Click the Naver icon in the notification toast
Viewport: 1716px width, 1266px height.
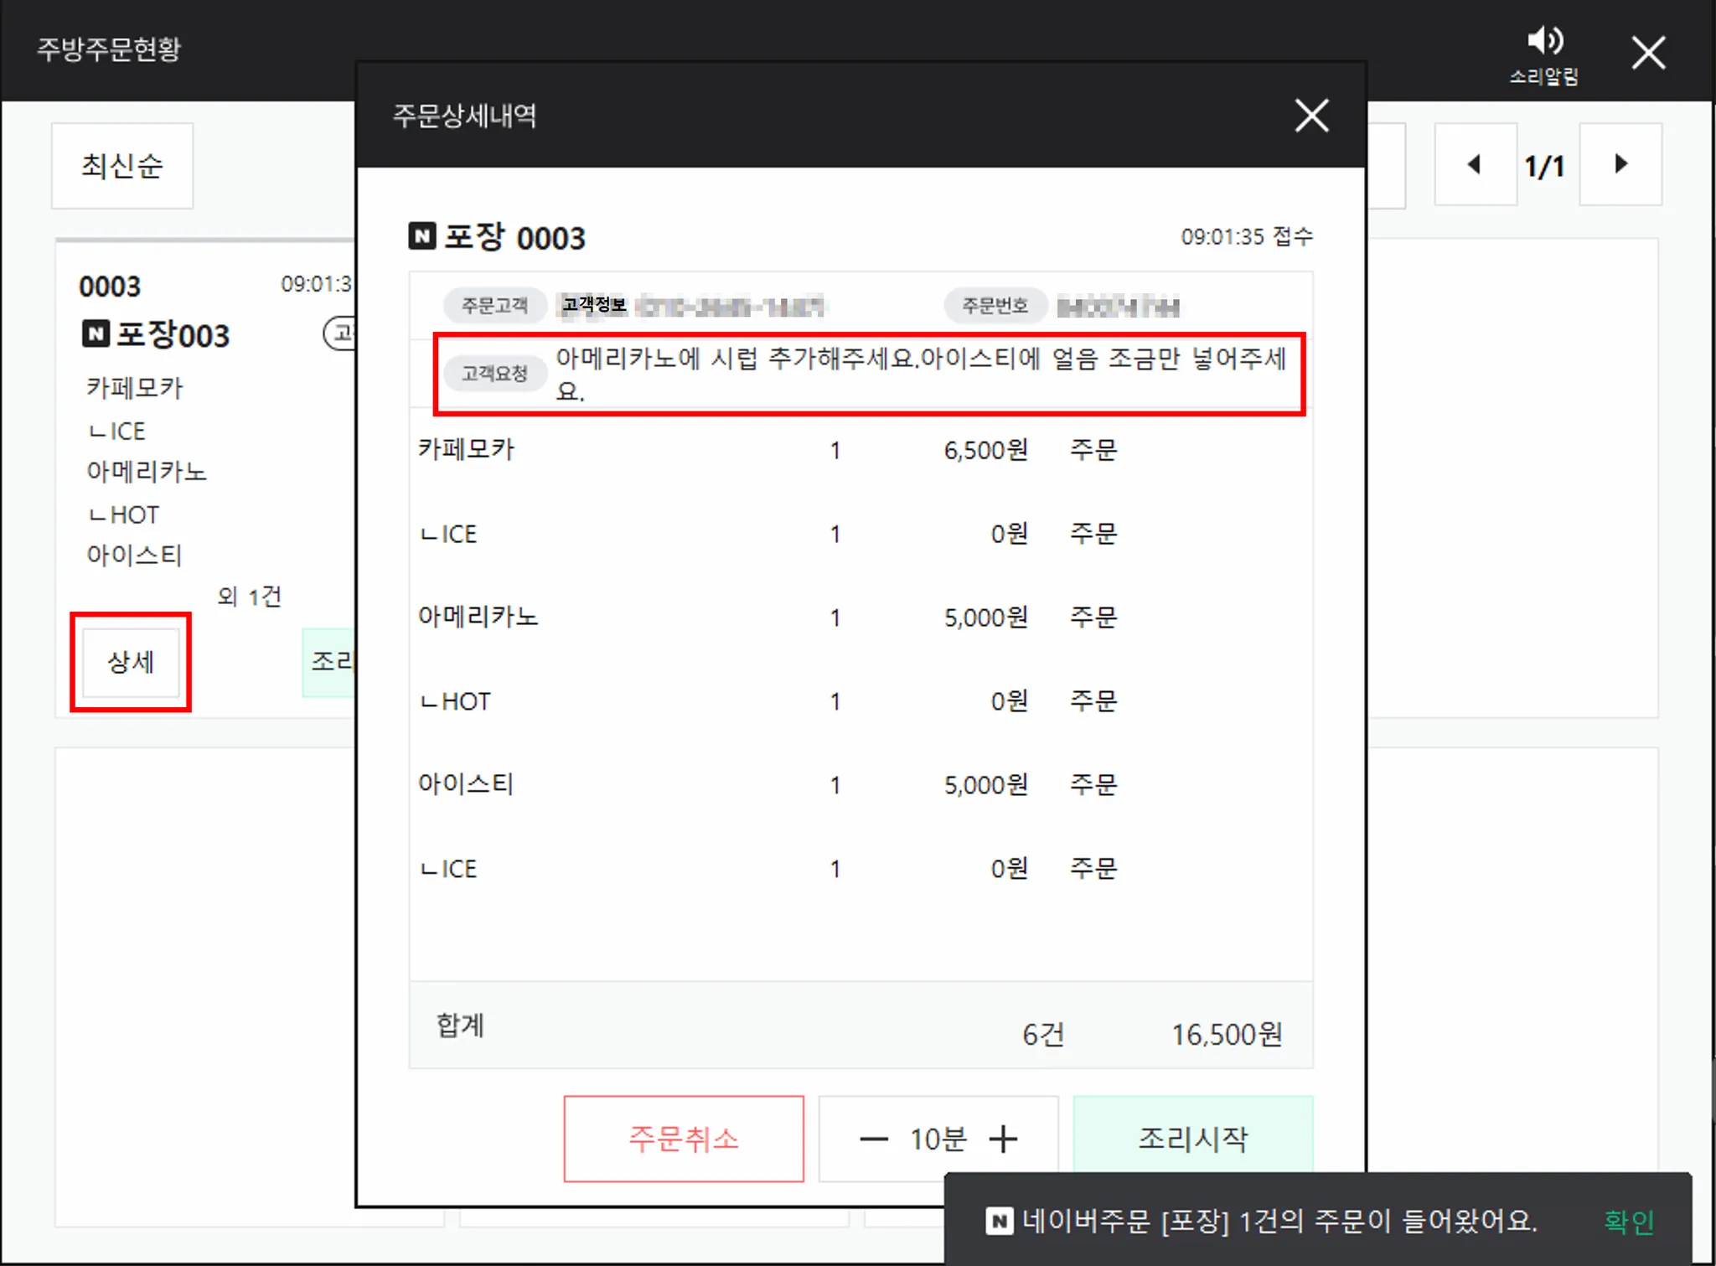(x=999, y=1221)
